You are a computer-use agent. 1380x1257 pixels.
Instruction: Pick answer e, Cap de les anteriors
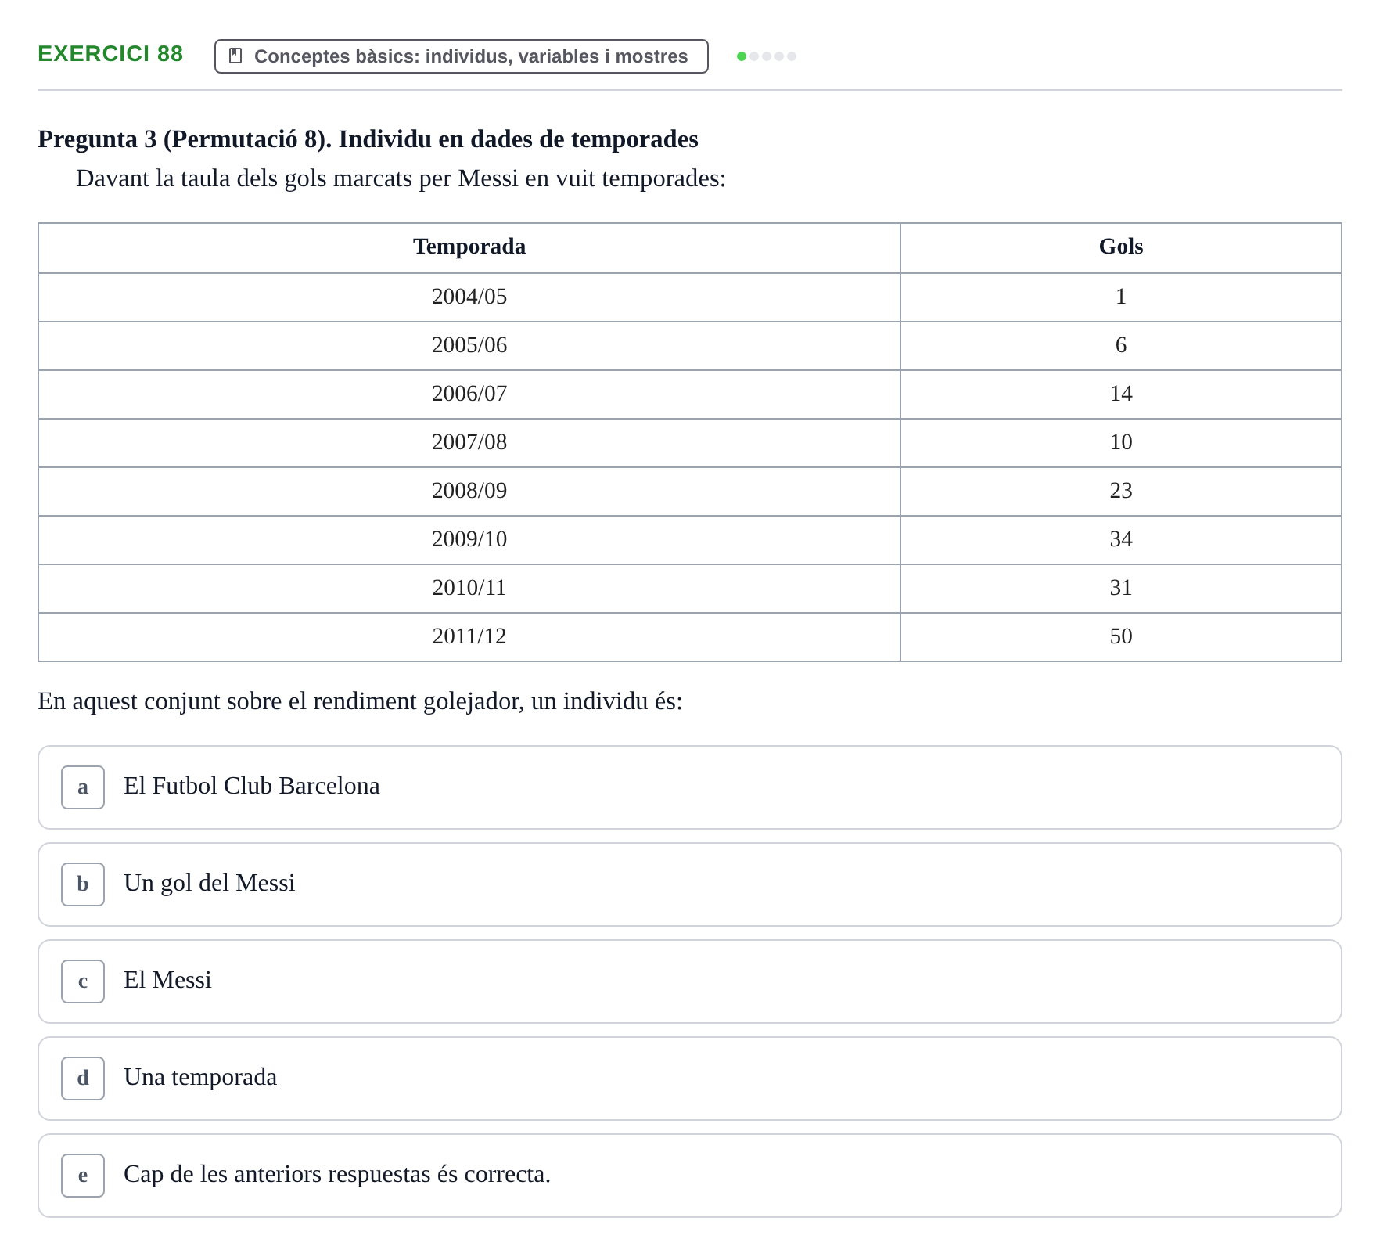(x=690, y=1176)
